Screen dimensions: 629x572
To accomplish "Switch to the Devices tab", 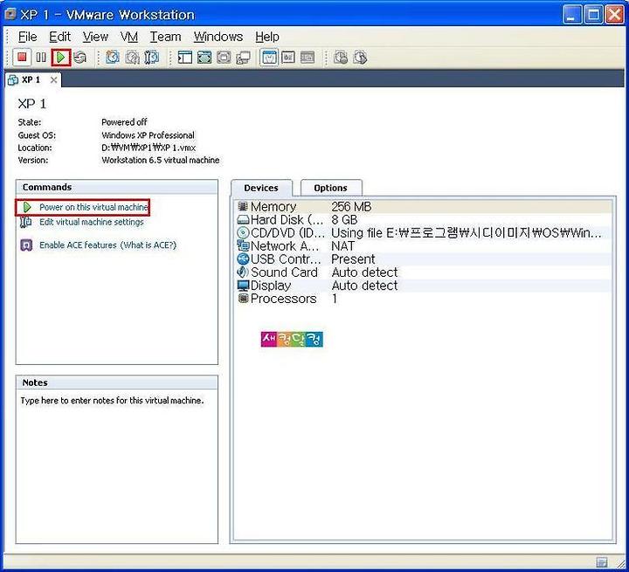I will coord(261,188).
